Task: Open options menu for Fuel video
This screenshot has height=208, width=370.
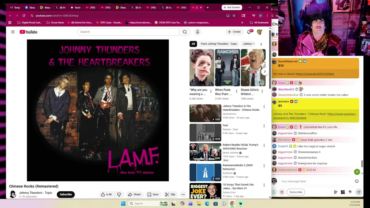Action: tap(264, 126)
